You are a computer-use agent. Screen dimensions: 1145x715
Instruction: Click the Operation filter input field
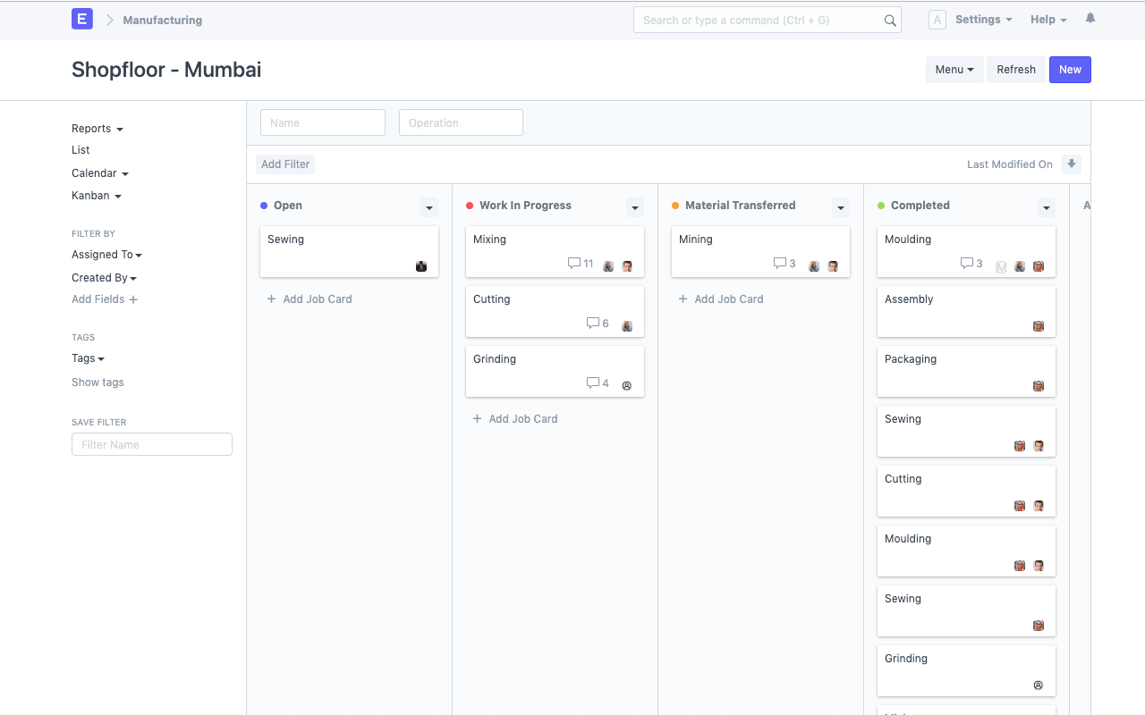pyautogui.click(x=461, y=123)
